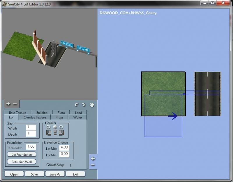This screenshot has width=233, height=182.
Task: Click the Lot Min elevation field
Action: tap(64, 154)
